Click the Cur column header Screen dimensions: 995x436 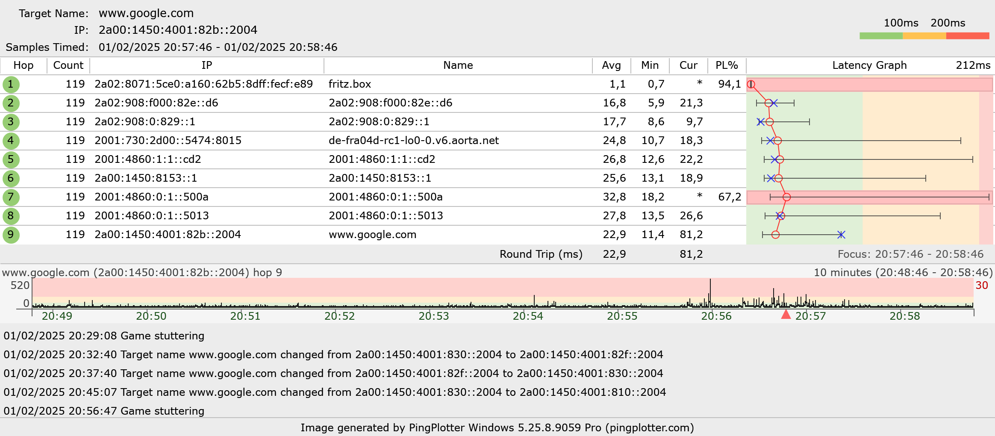689,65
